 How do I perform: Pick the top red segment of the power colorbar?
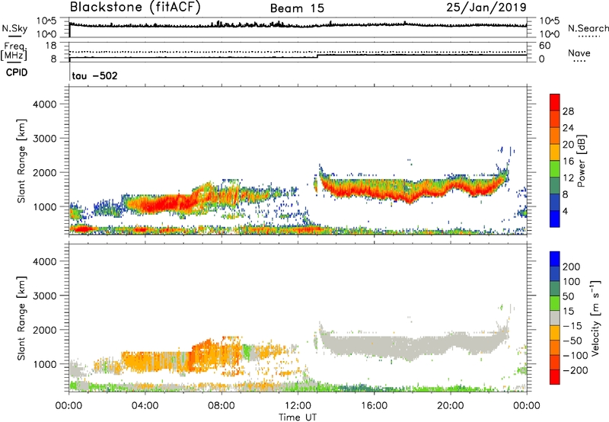555,103
